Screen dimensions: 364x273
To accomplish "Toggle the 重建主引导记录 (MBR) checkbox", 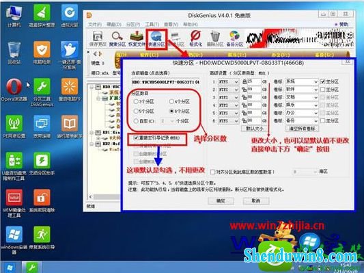I will [x=136, y=138].
